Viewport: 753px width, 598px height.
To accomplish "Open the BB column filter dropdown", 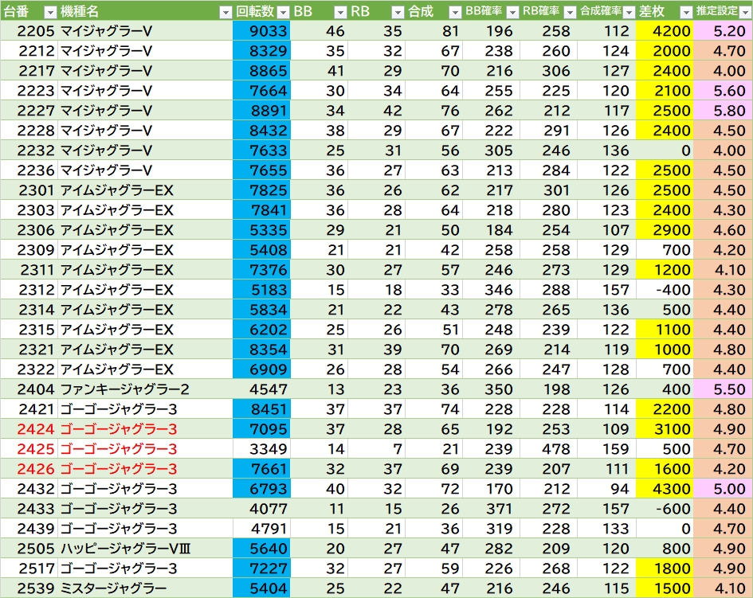I will pos(340,13).
